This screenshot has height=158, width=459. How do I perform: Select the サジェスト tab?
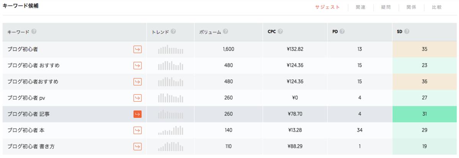tap(327, 7)
